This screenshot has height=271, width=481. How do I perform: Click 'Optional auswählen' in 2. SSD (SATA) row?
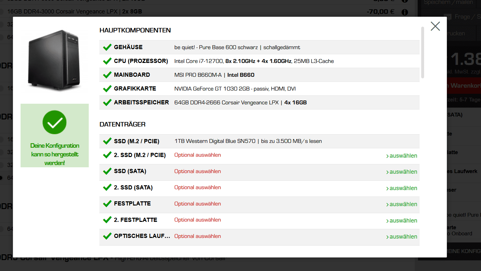(x=197, y=187)
